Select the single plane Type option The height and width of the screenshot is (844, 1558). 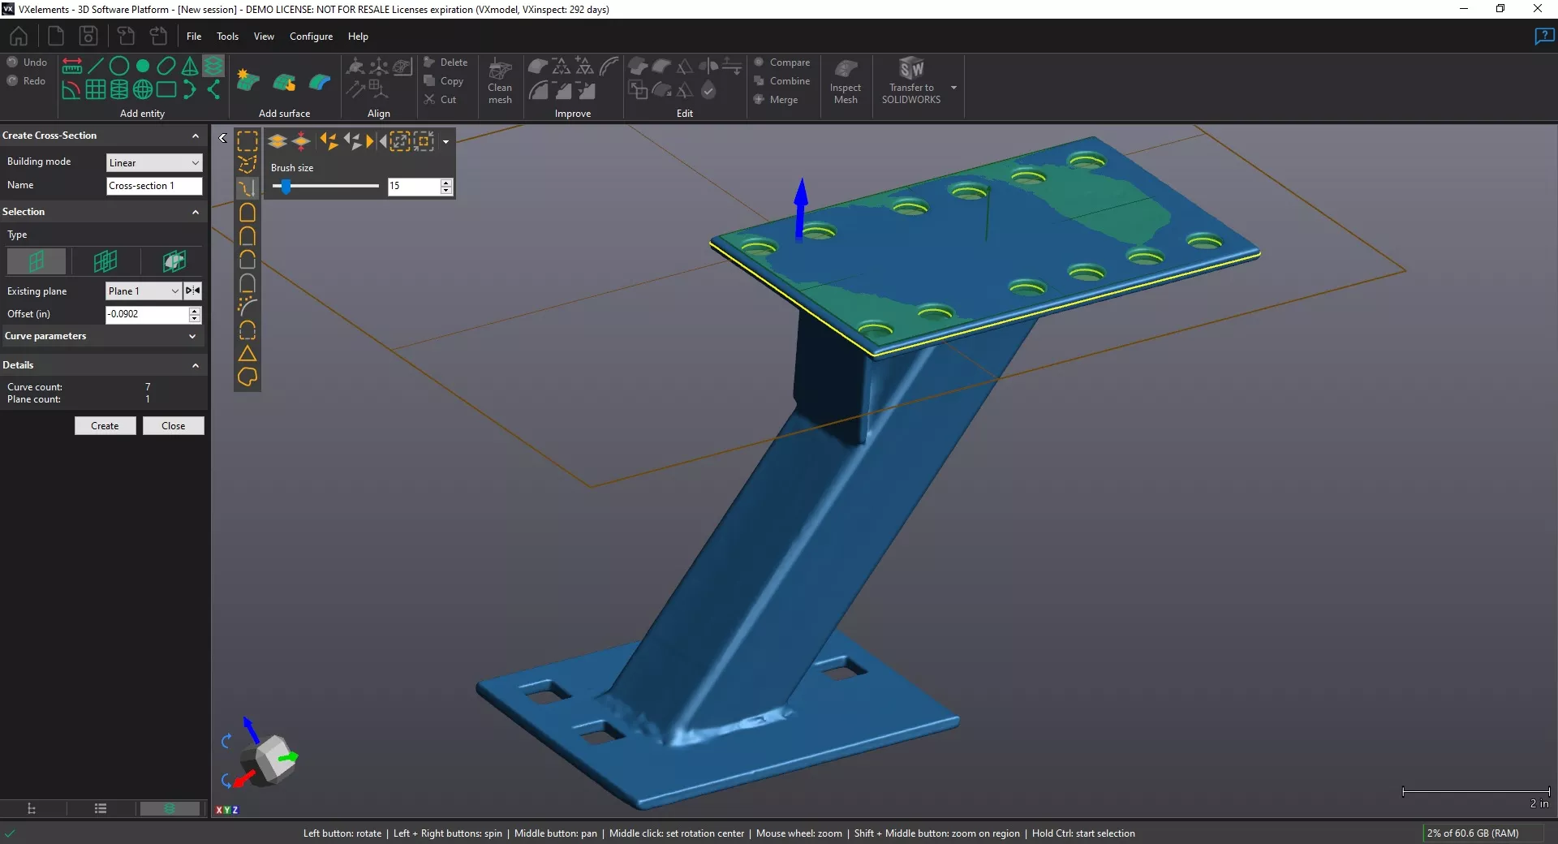(x=37, y=261)
